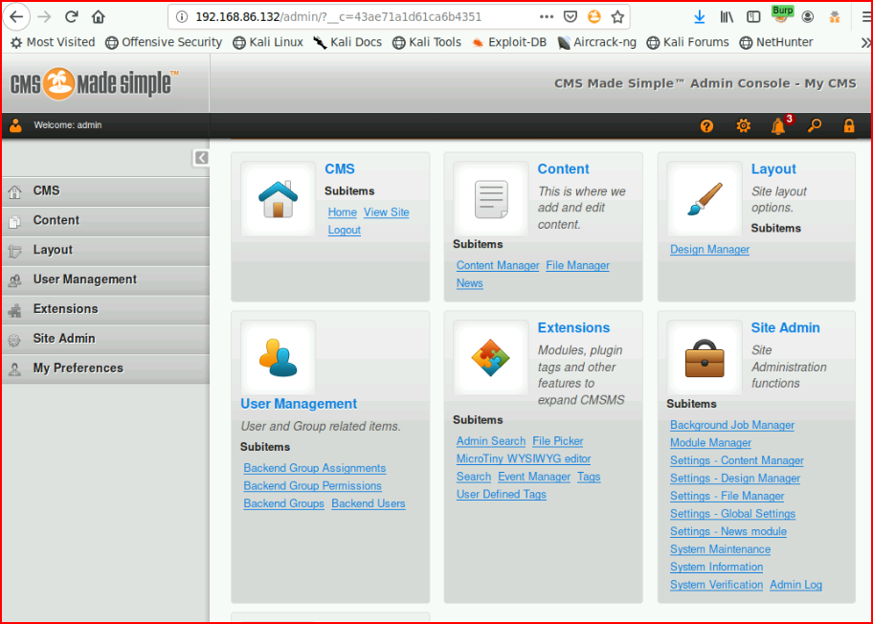Image resolution: width=873 pixels, height=624 pixels.
Task: Click the Content document icon card
Action: [490, 199]
